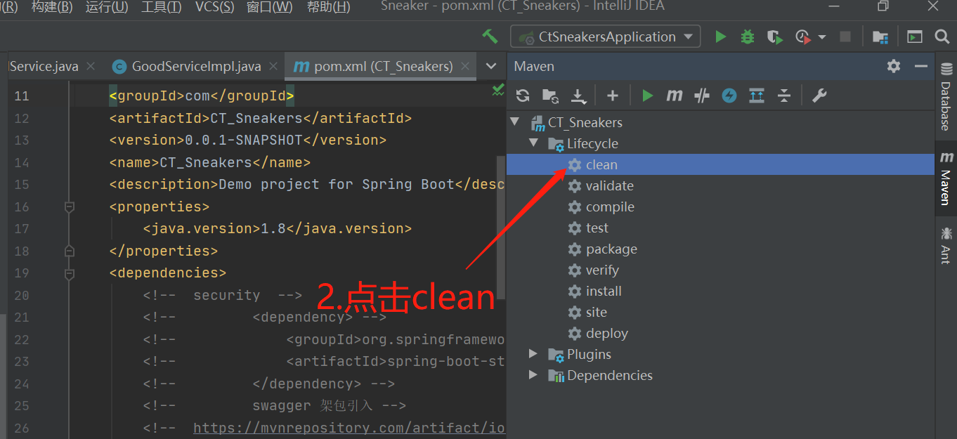Close the Service.java editor tab
This screenshot has width=957, height=439.
[90, 66]
